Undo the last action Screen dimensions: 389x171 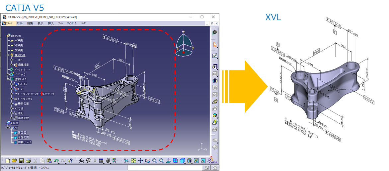(56, 160)
